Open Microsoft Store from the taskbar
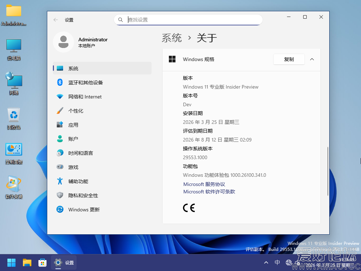The image size is (361, 271). (42, 263)
